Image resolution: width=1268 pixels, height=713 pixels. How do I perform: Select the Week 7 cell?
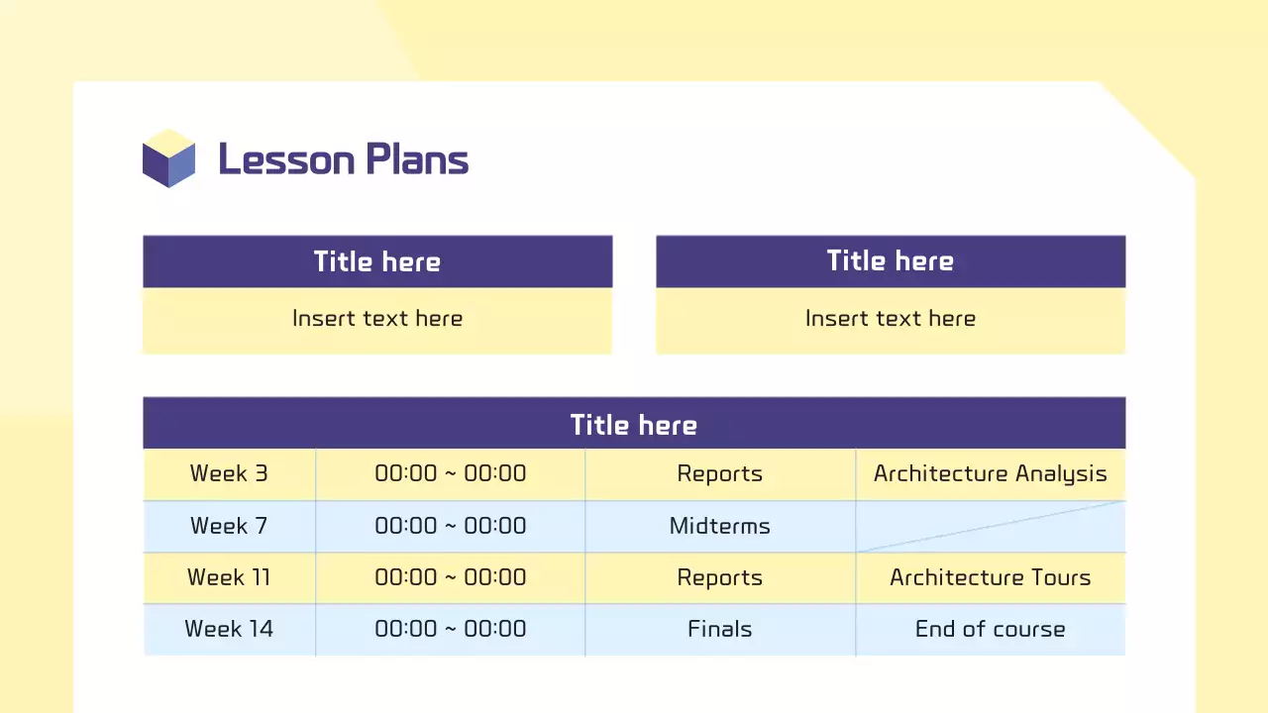[229, 526]
